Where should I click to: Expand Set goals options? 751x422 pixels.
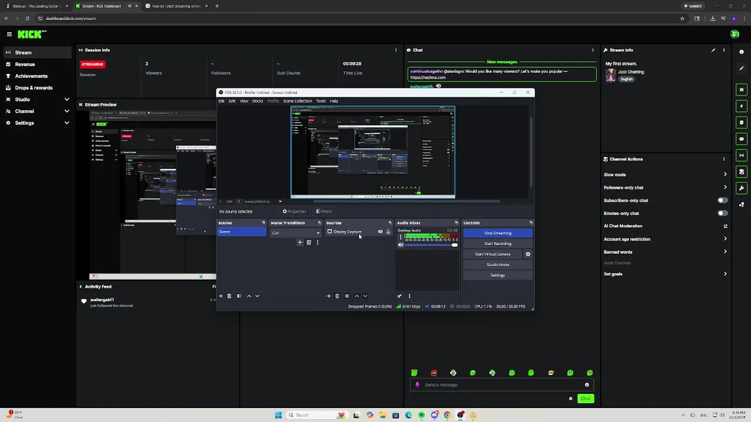(x=725, y=274)
